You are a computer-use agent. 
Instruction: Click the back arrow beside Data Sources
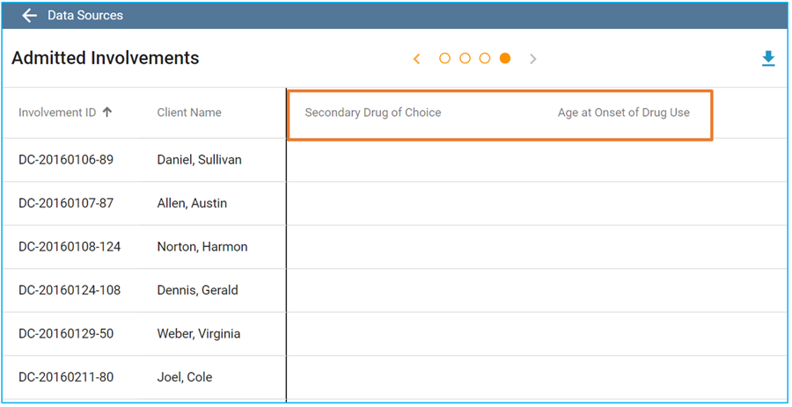29,16
